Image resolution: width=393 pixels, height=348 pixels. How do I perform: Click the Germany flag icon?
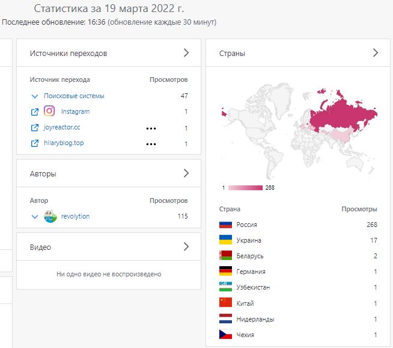click(226, 272)
